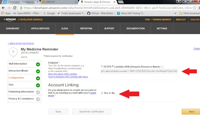Open the Open.MEMS - STMicro bookmark
This screenshot has width=200, height=138.
[x=27, y=13]
